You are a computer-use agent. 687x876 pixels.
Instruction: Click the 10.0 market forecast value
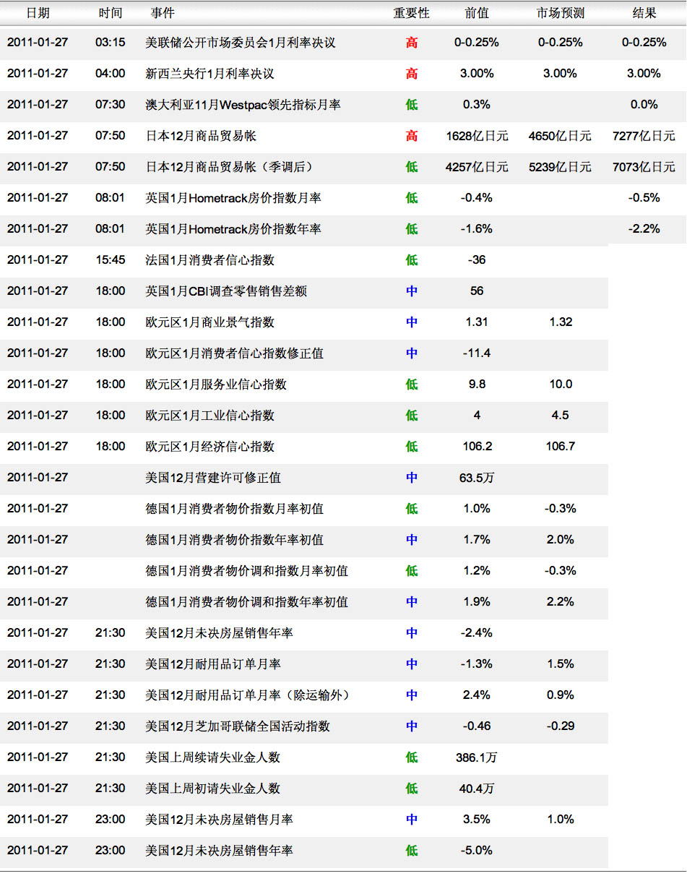pos(561,385)
